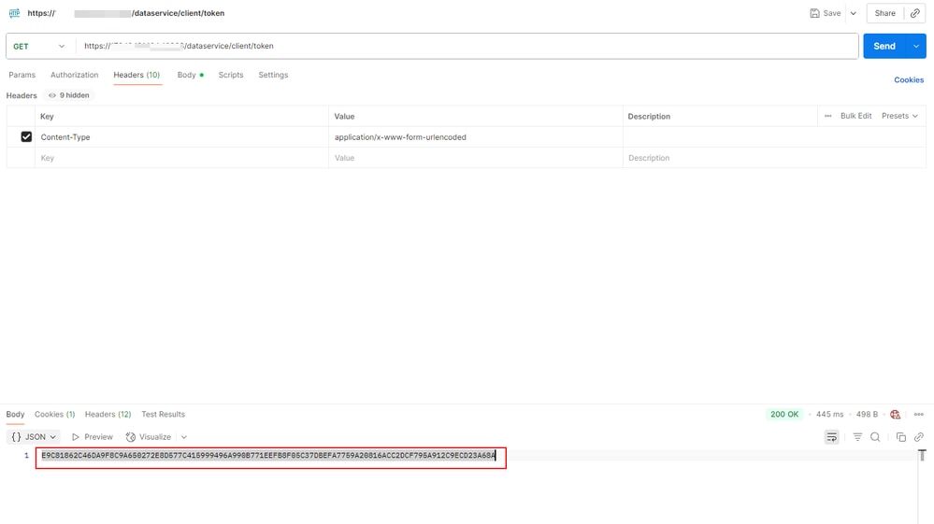Open the Cookies link

(909, 79)
